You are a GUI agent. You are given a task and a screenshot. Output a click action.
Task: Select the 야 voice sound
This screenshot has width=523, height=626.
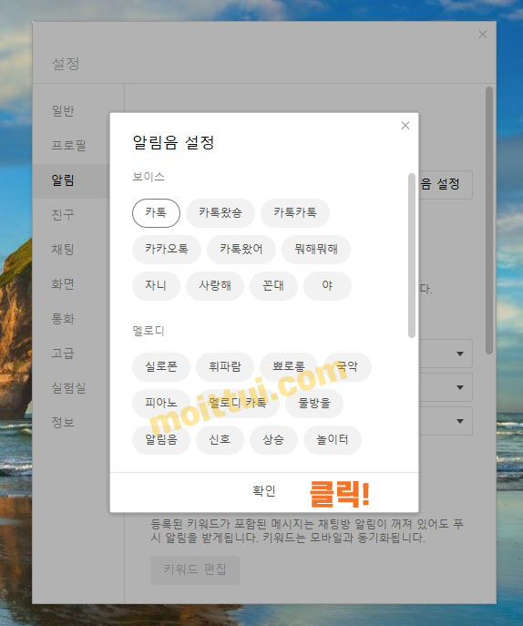[x=327, y=286]
